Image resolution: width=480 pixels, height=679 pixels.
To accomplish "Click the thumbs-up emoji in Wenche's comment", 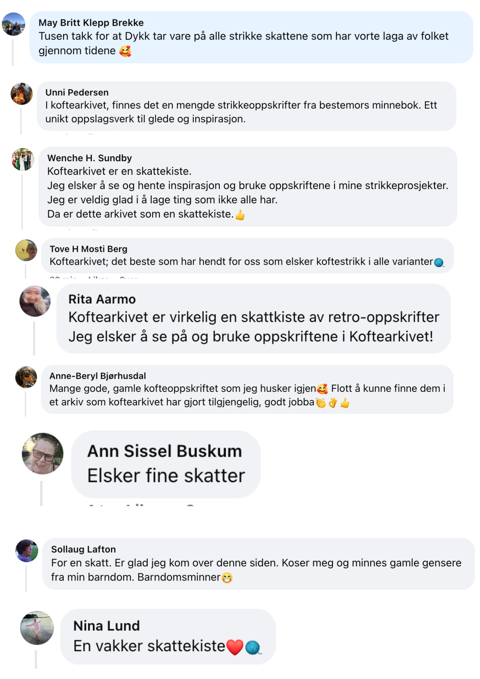I will tap(240, 215).
